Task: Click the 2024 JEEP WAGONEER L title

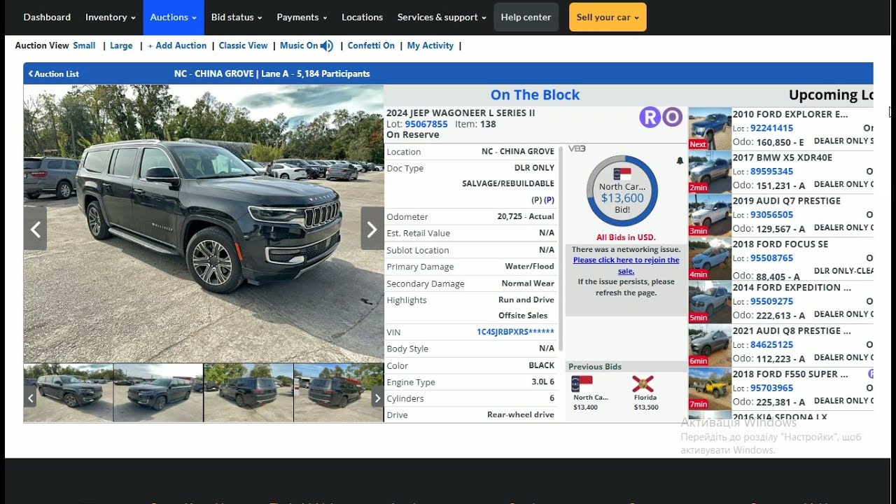Action: pos(461,113)
